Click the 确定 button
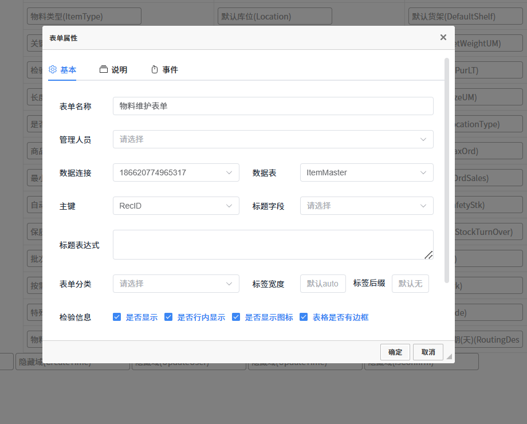The height and width of the screenshot is (424, 527). [x=395, y=352]
